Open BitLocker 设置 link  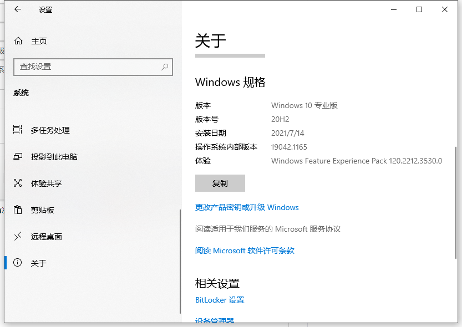[219, 300]
